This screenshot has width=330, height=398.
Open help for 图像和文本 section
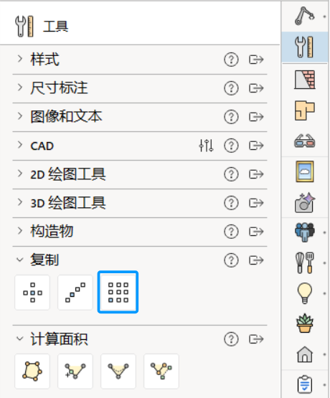[x=231, y=117]
